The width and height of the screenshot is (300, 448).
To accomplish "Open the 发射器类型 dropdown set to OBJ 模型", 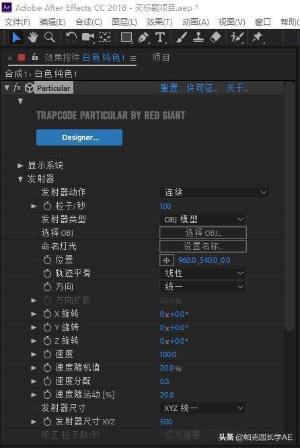I will pyautogui.click(x=203, y=220).
